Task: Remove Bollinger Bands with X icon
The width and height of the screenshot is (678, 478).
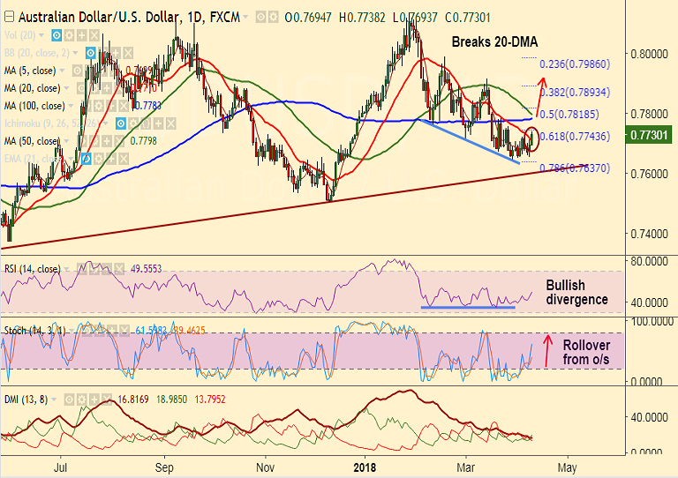Action: 128,53
